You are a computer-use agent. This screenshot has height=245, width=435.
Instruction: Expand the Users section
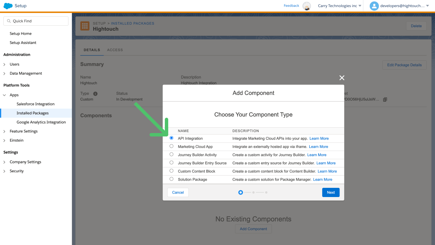coord(4,64)
